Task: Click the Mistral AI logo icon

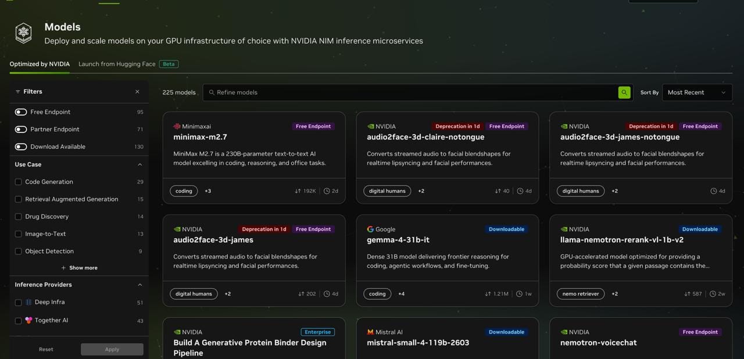Action: [370, 332]
